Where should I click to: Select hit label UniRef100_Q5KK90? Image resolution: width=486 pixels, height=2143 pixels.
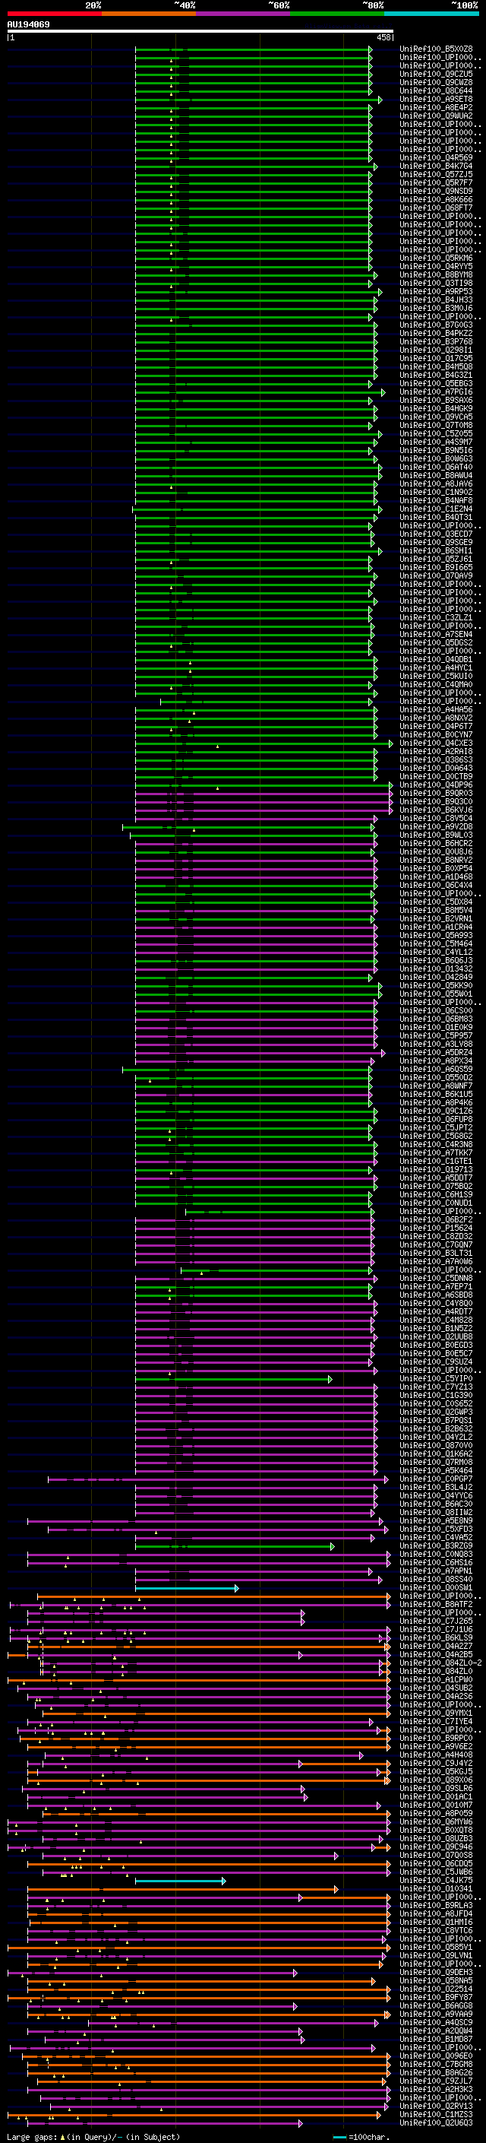pos(436,985)
